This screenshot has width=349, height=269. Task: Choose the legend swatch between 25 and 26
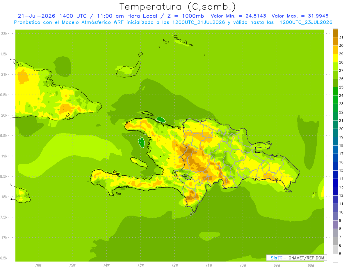coord(335,83)
